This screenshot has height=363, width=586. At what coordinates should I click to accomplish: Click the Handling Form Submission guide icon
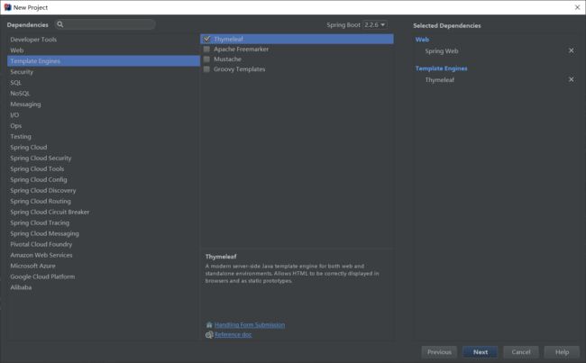click(x=209, y=325)
